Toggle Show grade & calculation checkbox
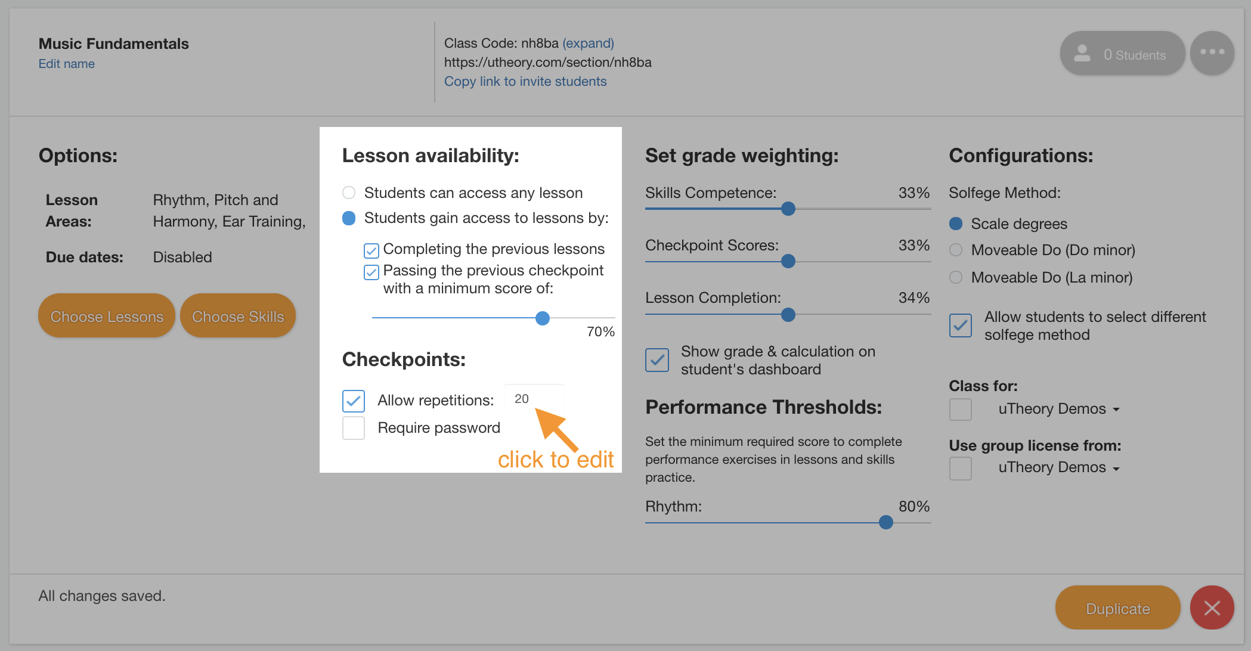 (x=657, y=360)
